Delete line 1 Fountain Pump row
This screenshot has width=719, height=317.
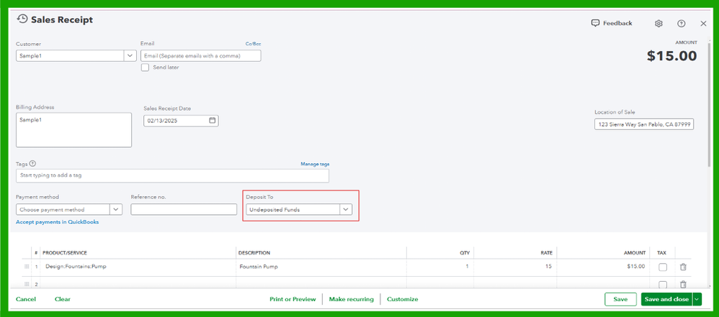pyautogui.click(x=683, y=267)
